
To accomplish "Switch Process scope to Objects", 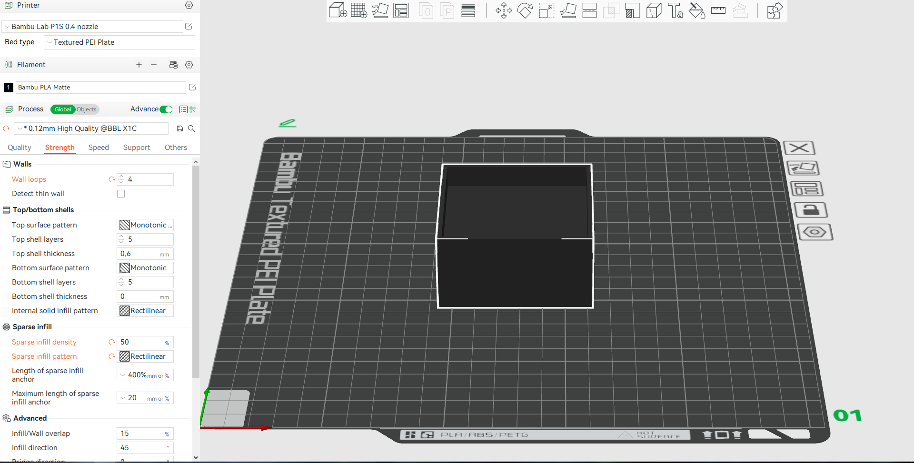I will [x=87, y=109].
